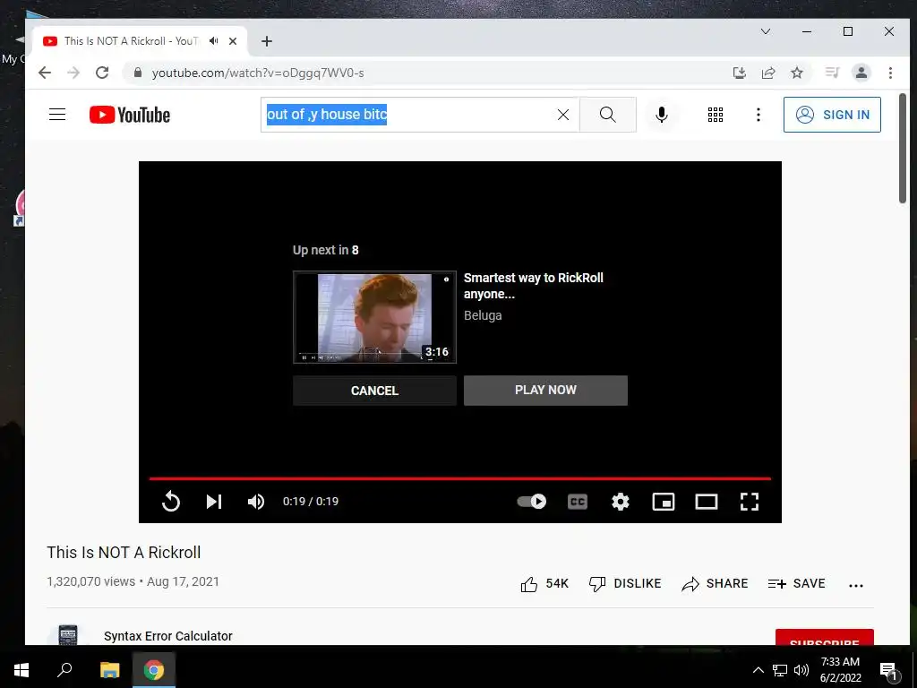Open notifications action center
The width and height of the screenshot is (917, 688).
pos(889,671)
